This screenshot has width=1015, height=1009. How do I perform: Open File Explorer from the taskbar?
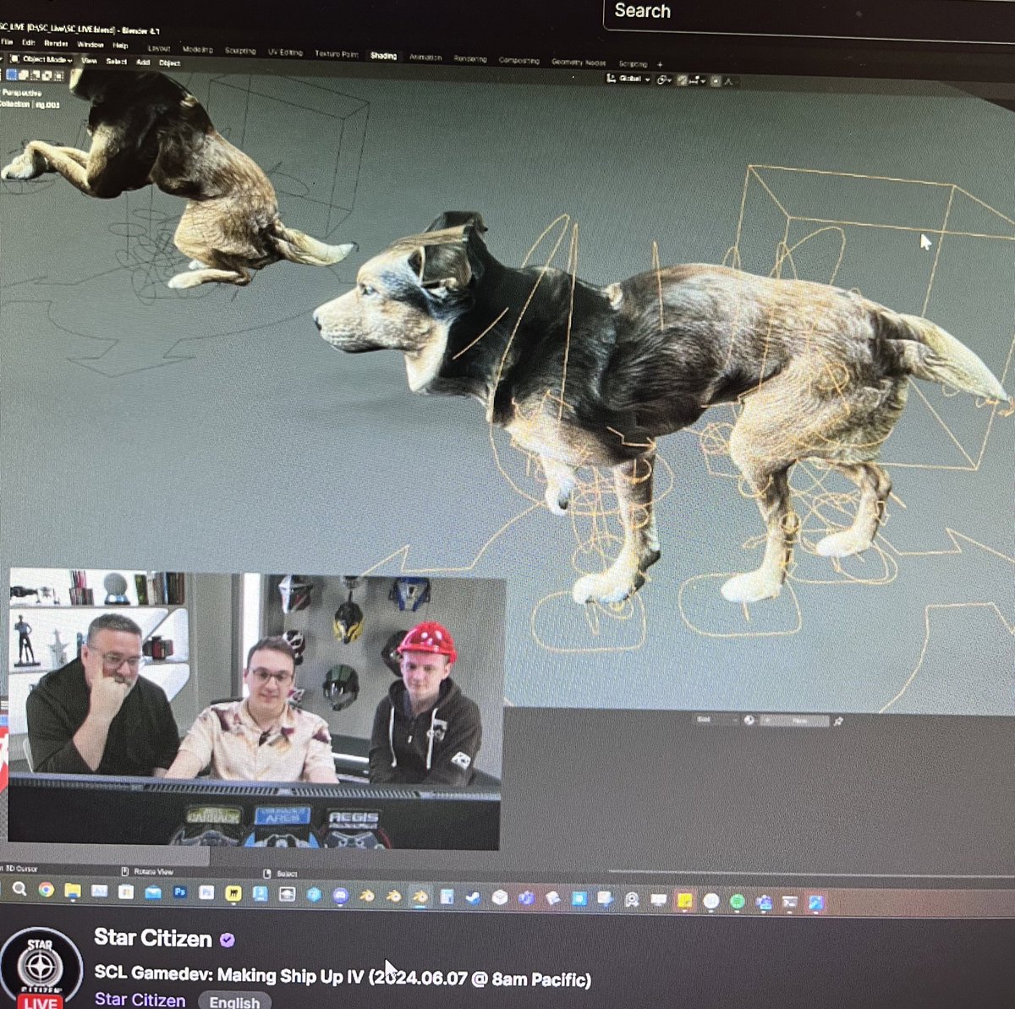pos(73,891)
